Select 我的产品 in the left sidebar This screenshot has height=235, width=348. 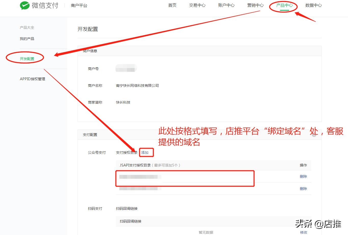point(27,39)
